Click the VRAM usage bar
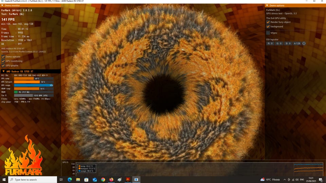 [x=34, y=92]
